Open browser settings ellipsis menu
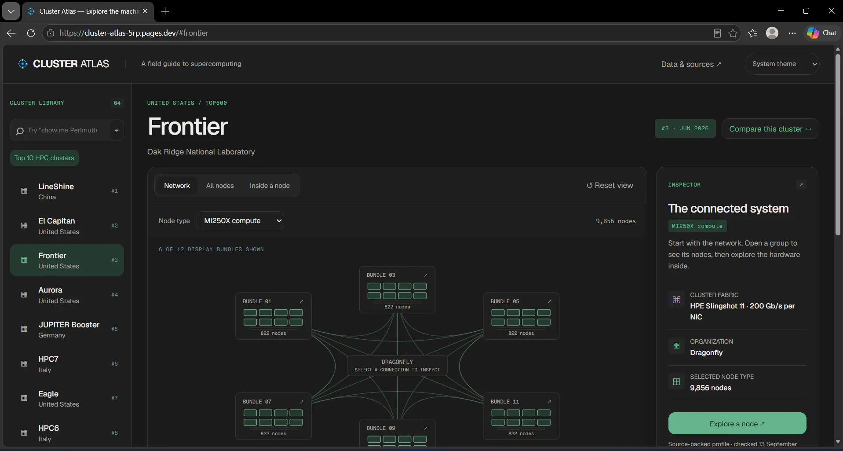The image size is (843, 451). (x=792, y=33)
